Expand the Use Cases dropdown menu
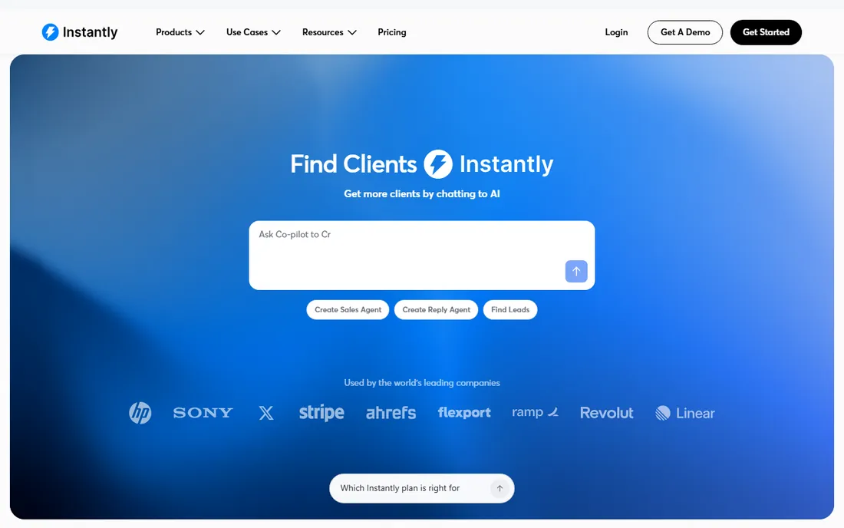 (x=253, y=32)
